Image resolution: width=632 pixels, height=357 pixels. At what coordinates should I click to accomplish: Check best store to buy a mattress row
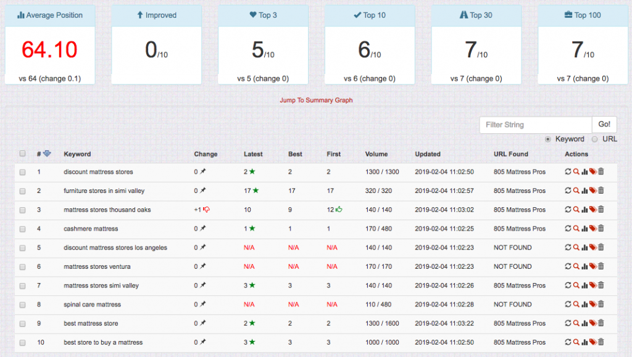click(22, 343)
